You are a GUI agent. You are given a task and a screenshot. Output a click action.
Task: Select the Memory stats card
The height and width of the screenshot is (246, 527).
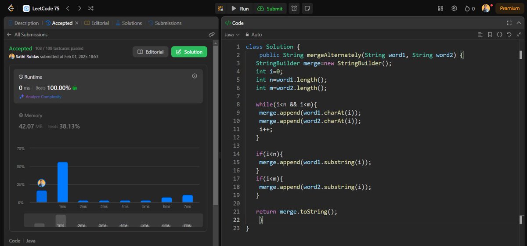pos(108,121)
